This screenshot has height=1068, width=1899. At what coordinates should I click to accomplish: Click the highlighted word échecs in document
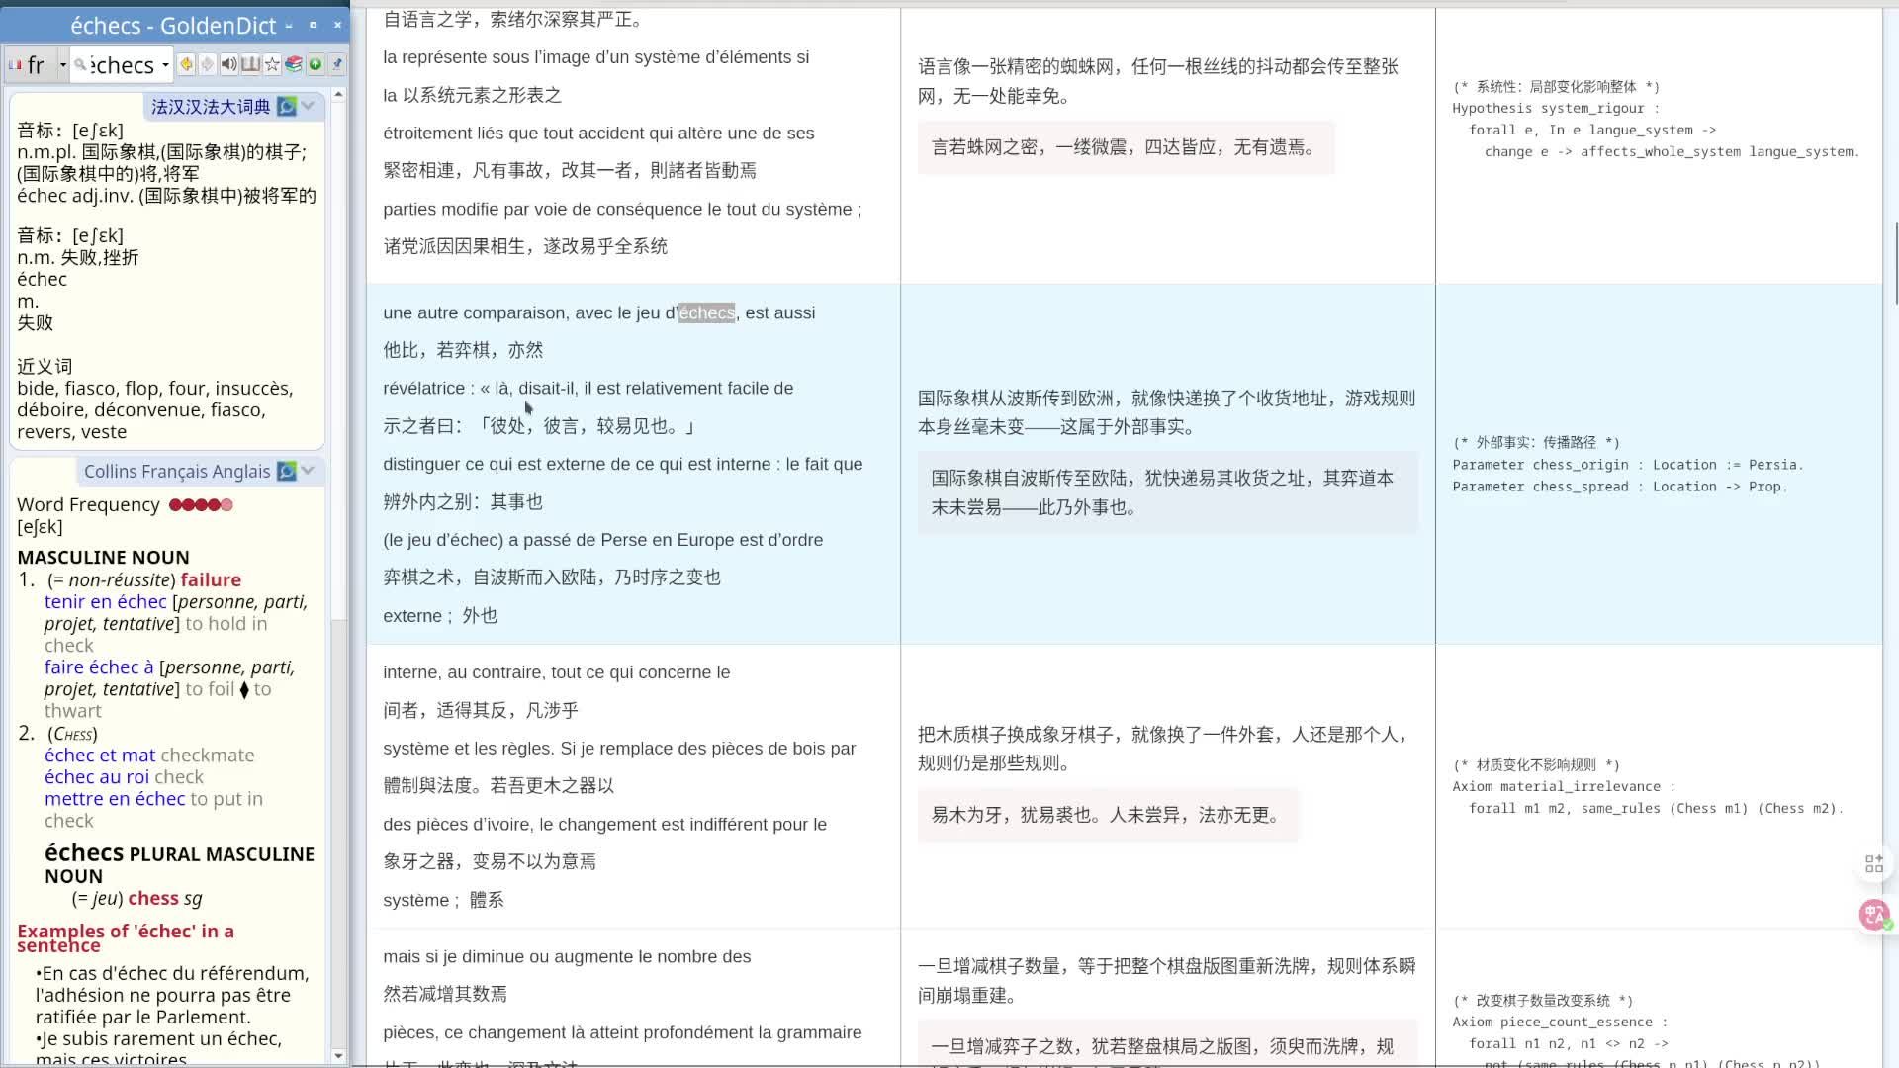706,312
